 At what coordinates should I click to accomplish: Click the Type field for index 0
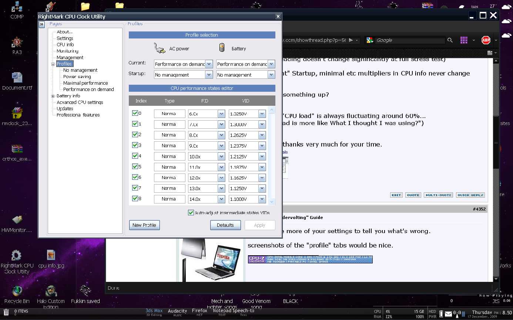click(x=170, y=114)
